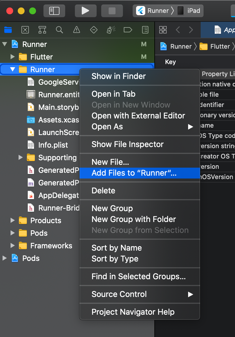Select the GeneratedPluginRegistrant .m file
This screenshot has width=235, height=337.
[53, 183]
